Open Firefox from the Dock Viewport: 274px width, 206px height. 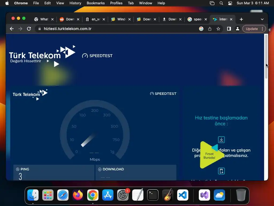click(78, 195)
